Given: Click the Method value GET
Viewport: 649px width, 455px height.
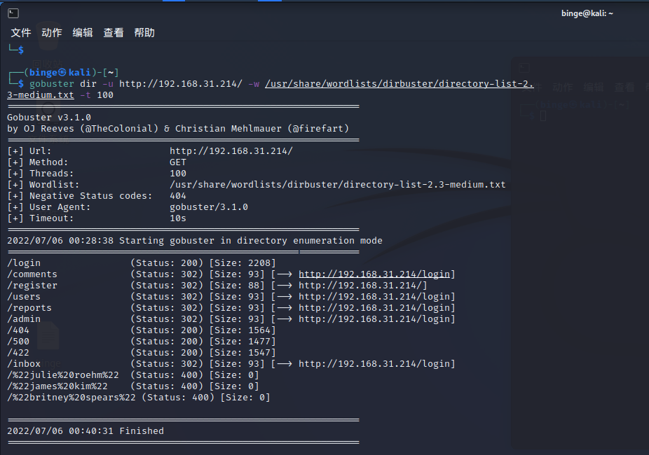Looking at the screenshot, I should [x=178, y=162].
